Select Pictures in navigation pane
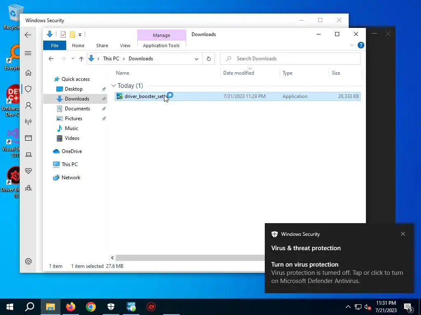 [x=73, y=119]
